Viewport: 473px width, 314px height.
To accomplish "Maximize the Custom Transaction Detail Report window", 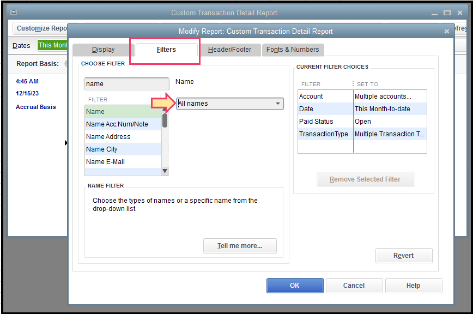I will click(447, 13).
